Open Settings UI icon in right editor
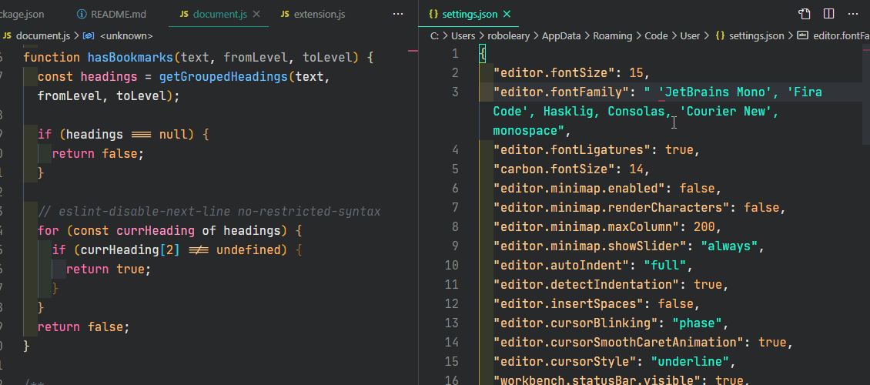The image size is (870, 385). (805, 14)
